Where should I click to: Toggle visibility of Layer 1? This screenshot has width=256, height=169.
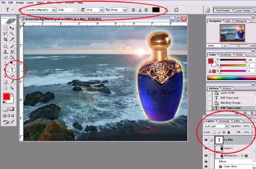click(206, 149)
